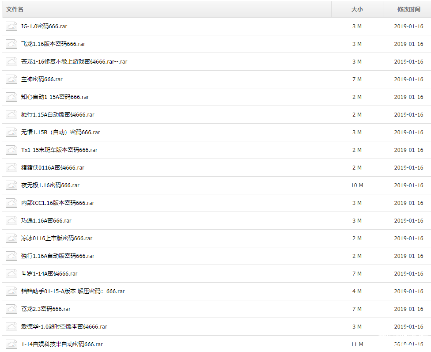
Task: Open file 苍龙1-16修复不能上游戏密码666.rar--.rar
Action: [x=74, y=61]
